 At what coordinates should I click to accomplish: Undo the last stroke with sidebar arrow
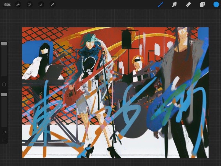click(4, 132)
